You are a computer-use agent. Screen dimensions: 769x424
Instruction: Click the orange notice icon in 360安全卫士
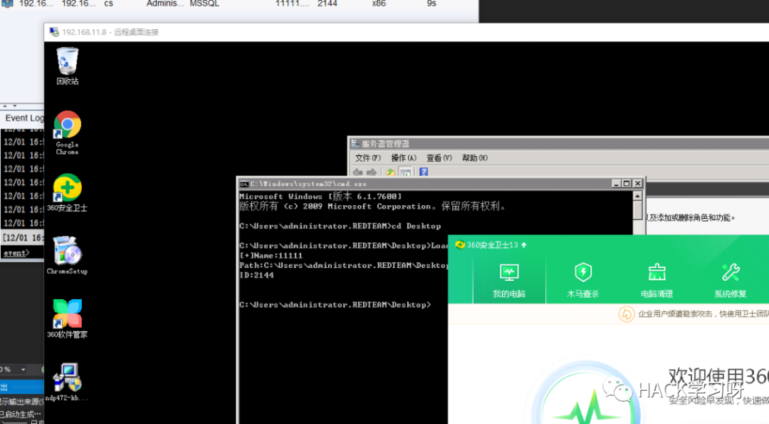627,314
